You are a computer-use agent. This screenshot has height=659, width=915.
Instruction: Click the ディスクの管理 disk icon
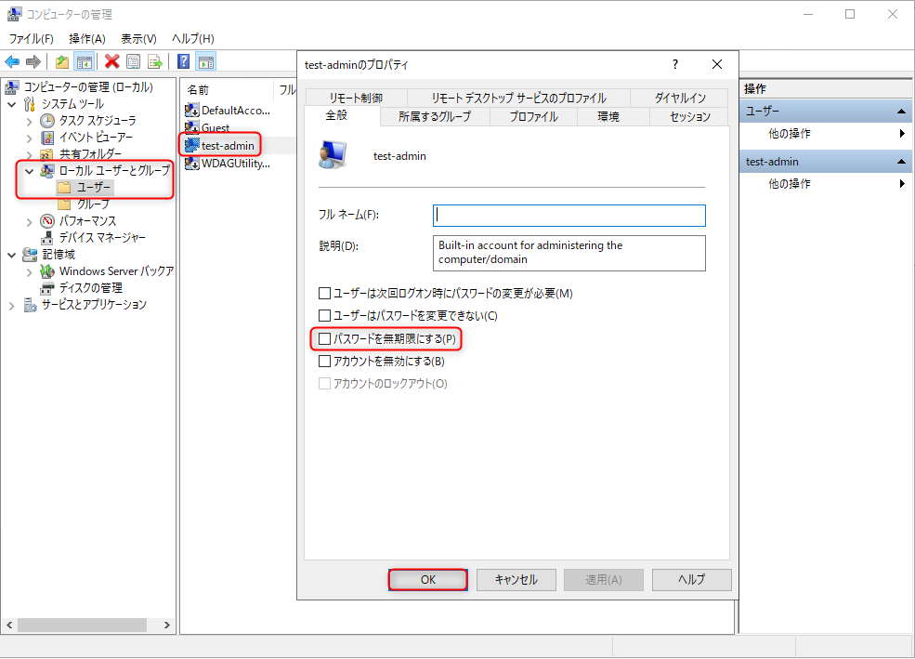(x=47, y=288)
